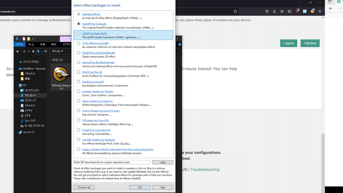Click back arrow in right-side browser window
The height and width of the screenshot is (193, 343).
331,9
